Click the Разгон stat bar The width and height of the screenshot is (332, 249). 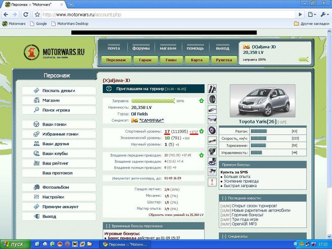259,131
